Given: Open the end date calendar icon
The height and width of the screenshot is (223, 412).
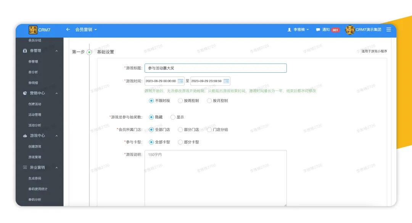Looking at the screenshot, I should [x=226, y=81].
